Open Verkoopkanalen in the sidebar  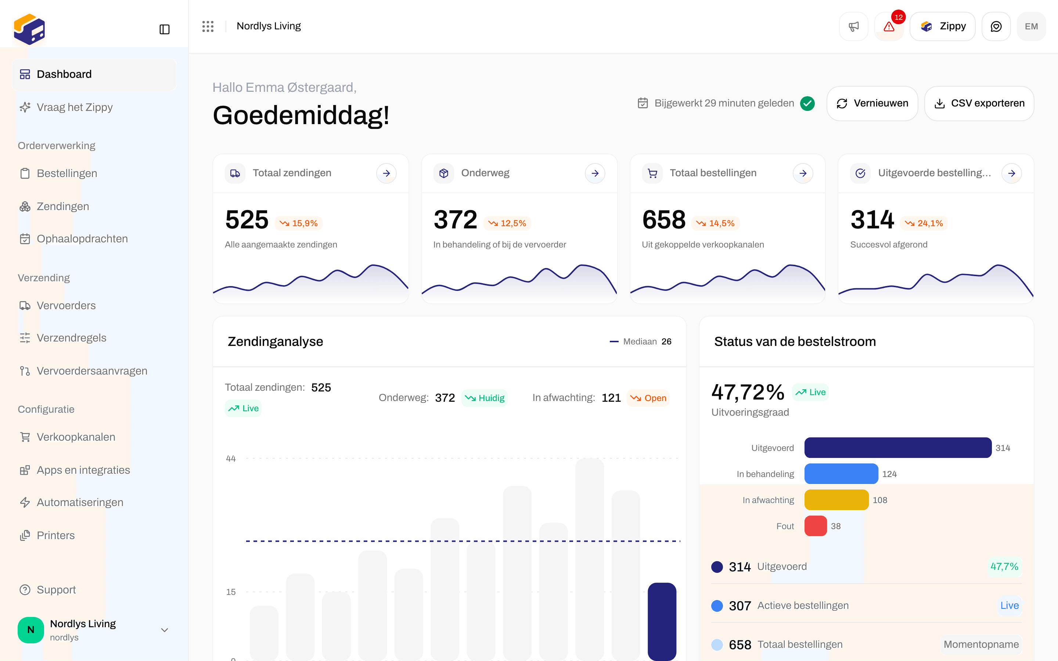94,437
